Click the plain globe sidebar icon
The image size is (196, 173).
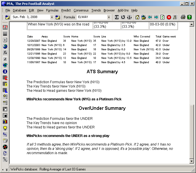point(5,46)
